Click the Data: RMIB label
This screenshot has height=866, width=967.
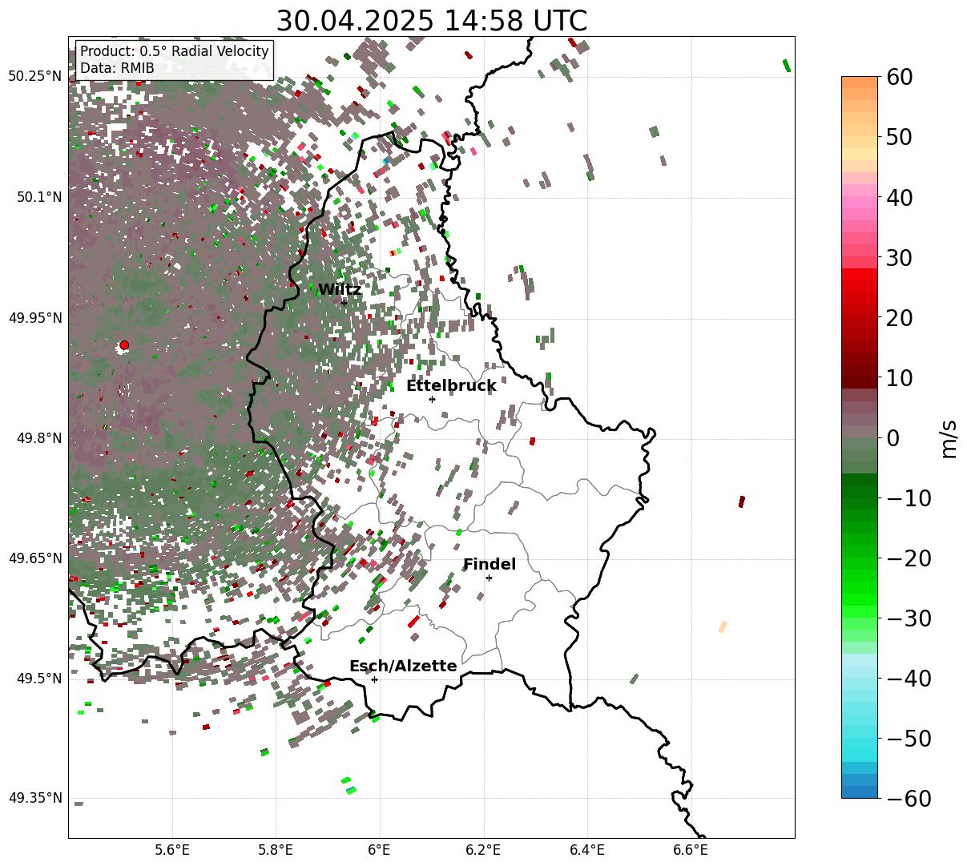pyautogui.click(x=117, y=69)
